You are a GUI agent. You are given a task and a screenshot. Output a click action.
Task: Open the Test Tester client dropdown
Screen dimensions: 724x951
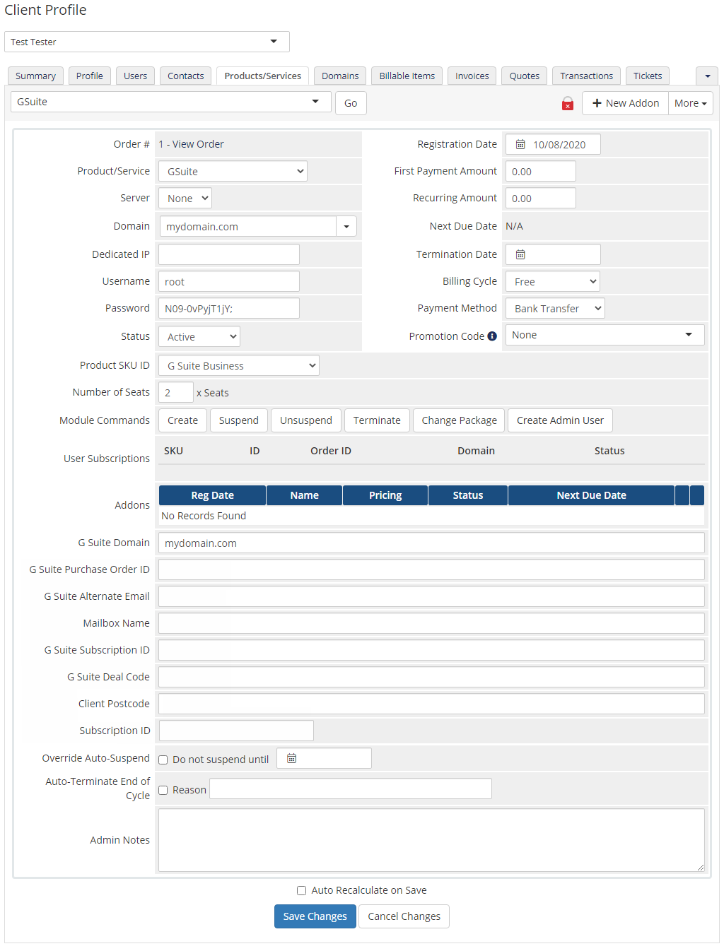tap(147, 42)
